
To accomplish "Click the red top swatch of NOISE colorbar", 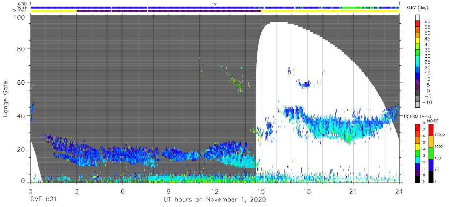I will click(430, 130).
